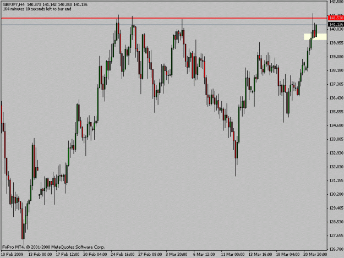The height and width of the screenshot is (258, 344).
Task: Click the 10 Feb 2009 date label
Action: (x=12, y=255)
